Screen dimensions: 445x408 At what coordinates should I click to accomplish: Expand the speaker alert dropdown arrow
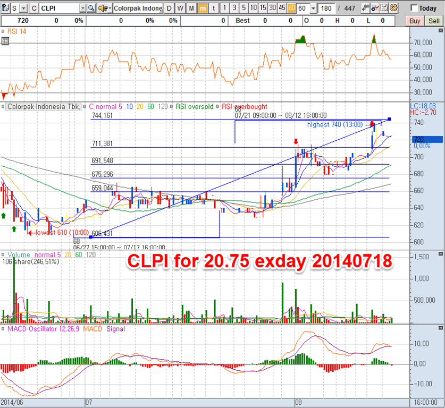click(110, 8)
